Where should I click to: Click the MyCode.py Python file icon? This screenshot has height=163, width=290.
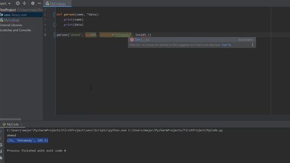pyautogui.click(x=2, y=20)
